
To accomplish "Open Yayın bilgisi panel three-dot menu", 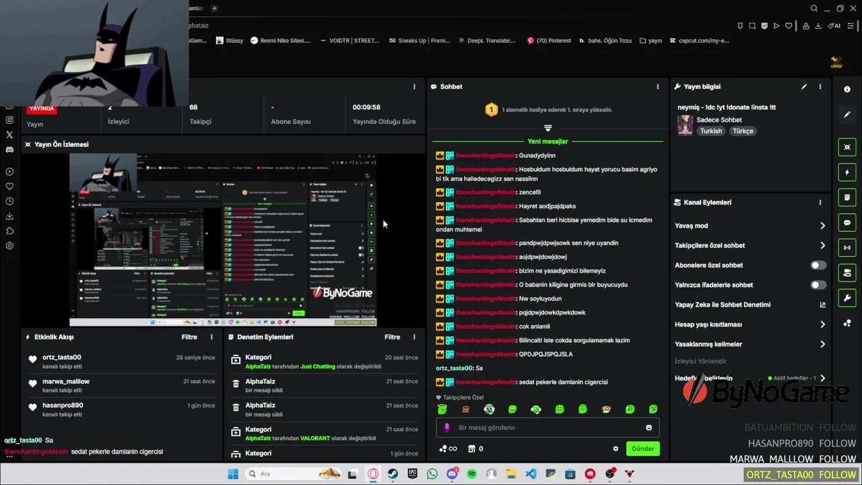I will click(820, 87).
